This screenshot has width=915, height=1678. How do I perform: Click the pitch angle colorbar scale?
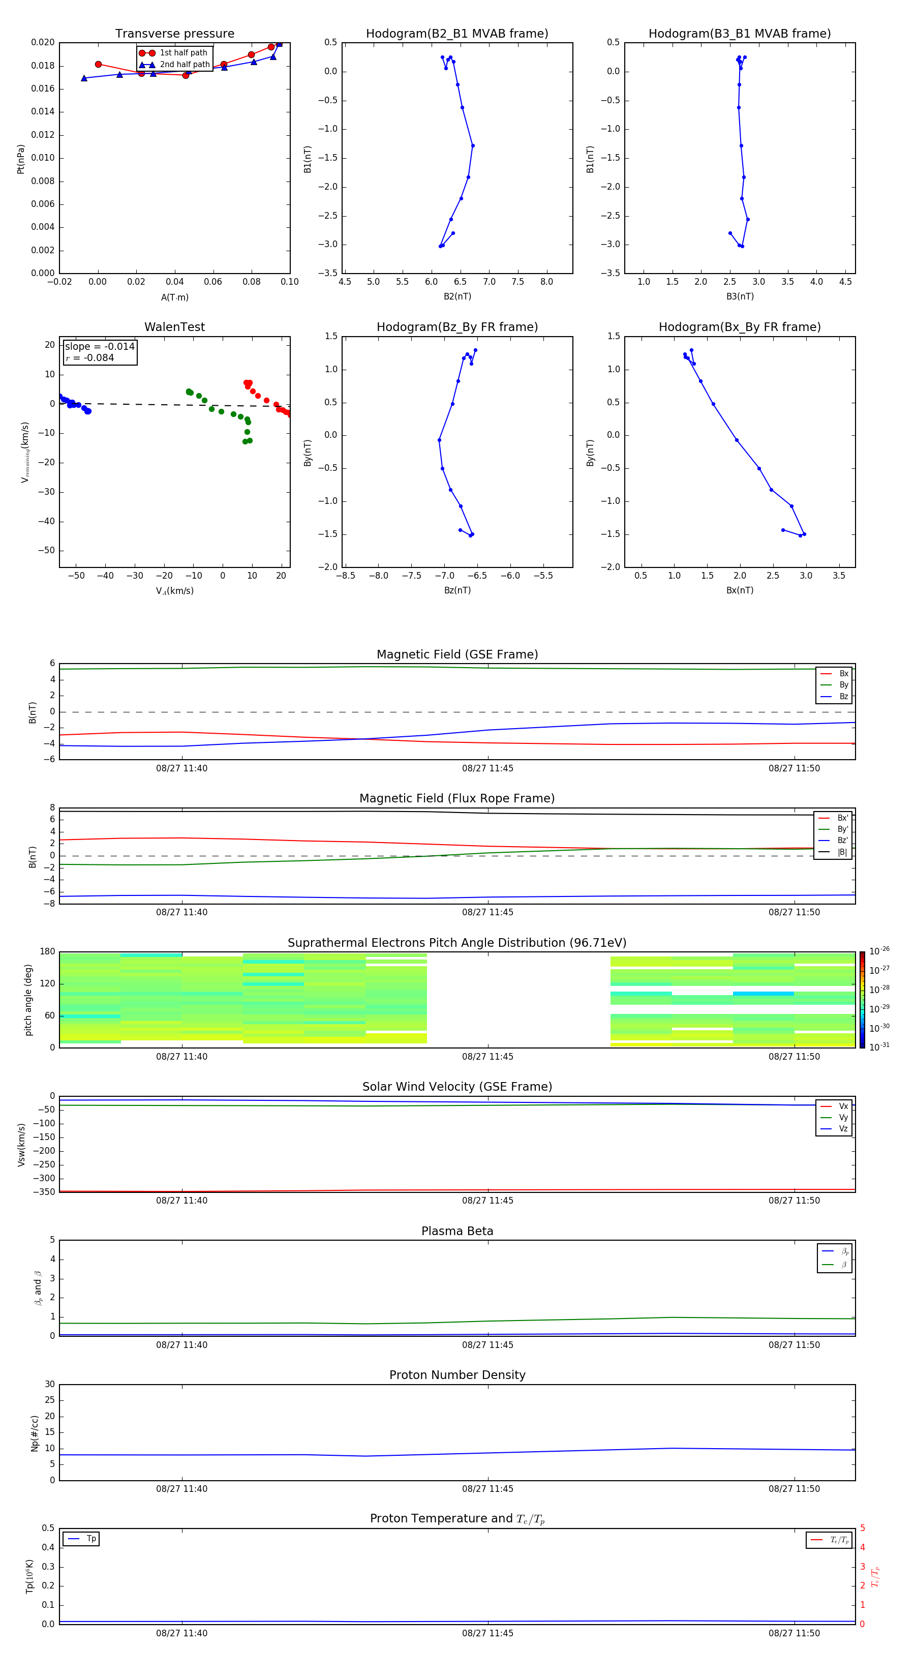click(x=862, y=1000)
